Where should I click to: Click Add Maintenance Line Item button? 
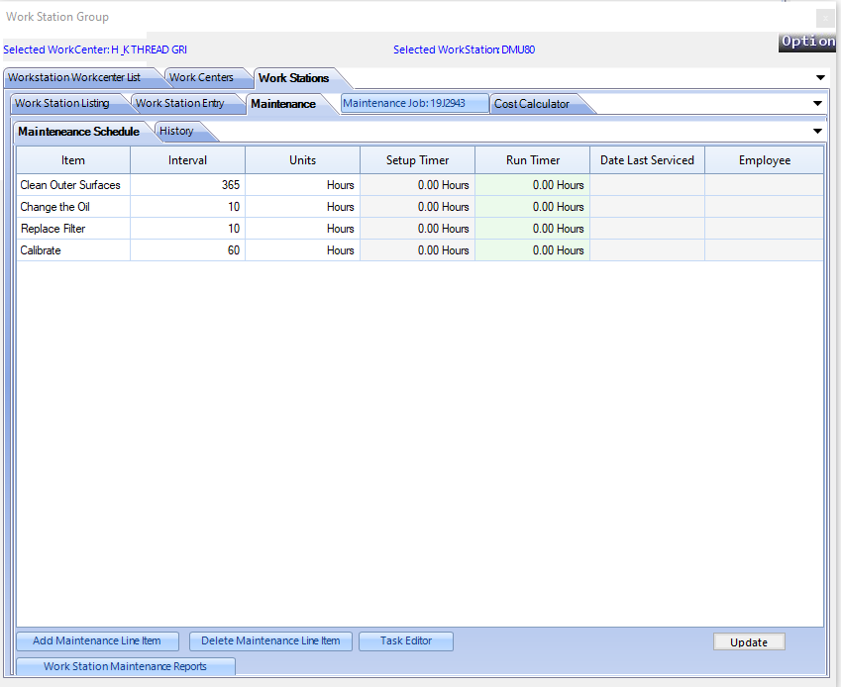click(x=97, y=640)
